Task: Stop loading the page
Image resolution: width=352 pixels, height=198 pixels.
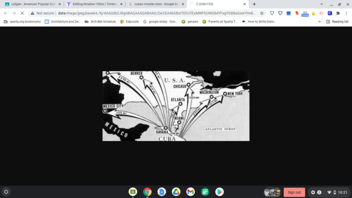Action: (x=22, y=13)
